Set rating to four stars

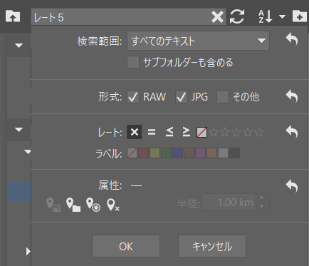pyautogui.click(x=248, y=133)
